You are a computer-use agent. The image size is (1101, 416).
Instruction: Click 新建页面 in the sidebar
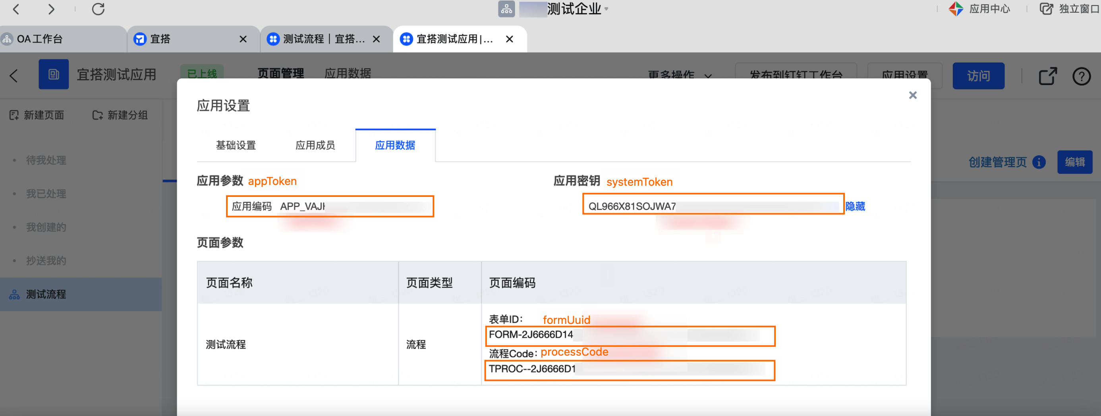pyautogui.click(x=37, y=115)
